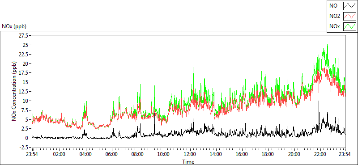
Task: Click the 20 y-axis tick value
Action: [x=25, y=63]
